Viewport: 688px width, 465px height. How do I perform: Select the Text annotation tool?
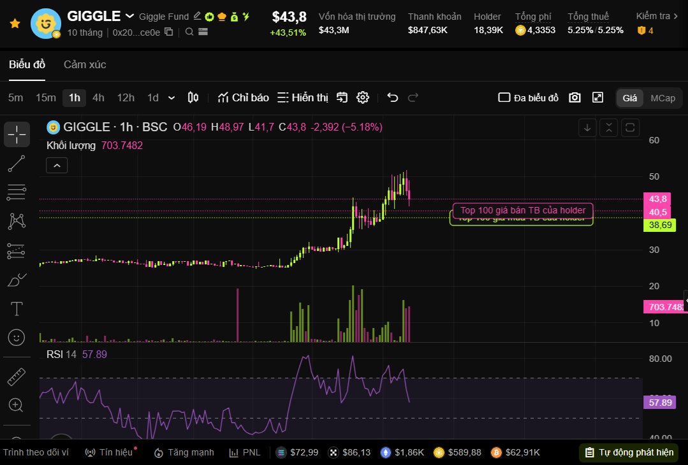(17, 308)
